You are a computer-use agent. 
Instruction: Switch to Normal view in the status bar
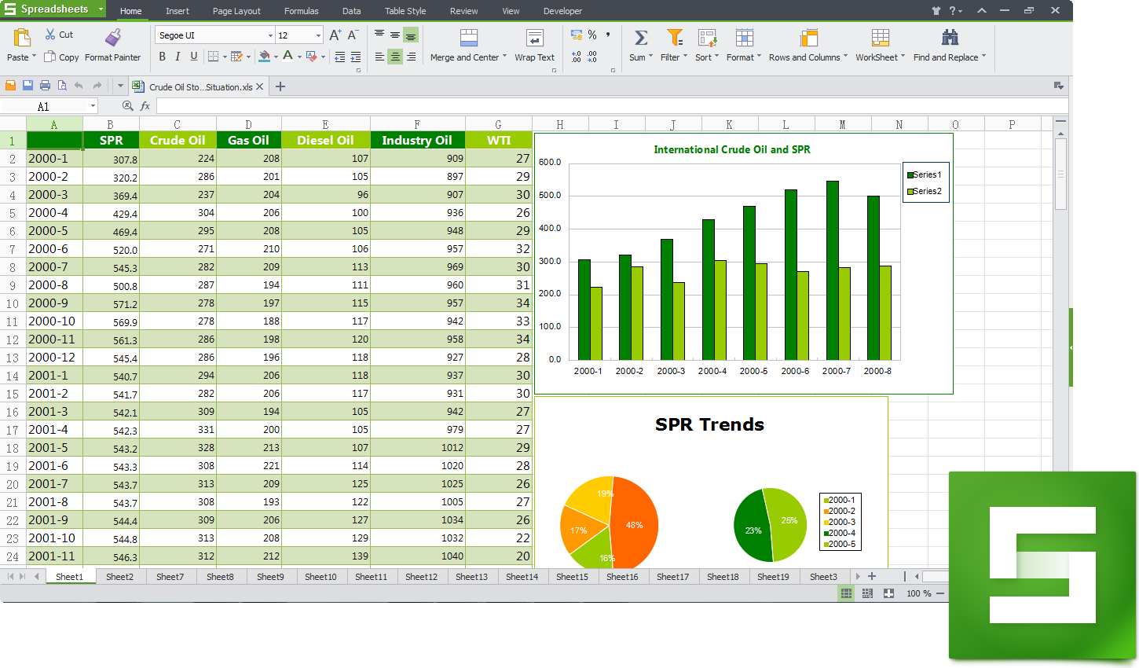point(846,594)
